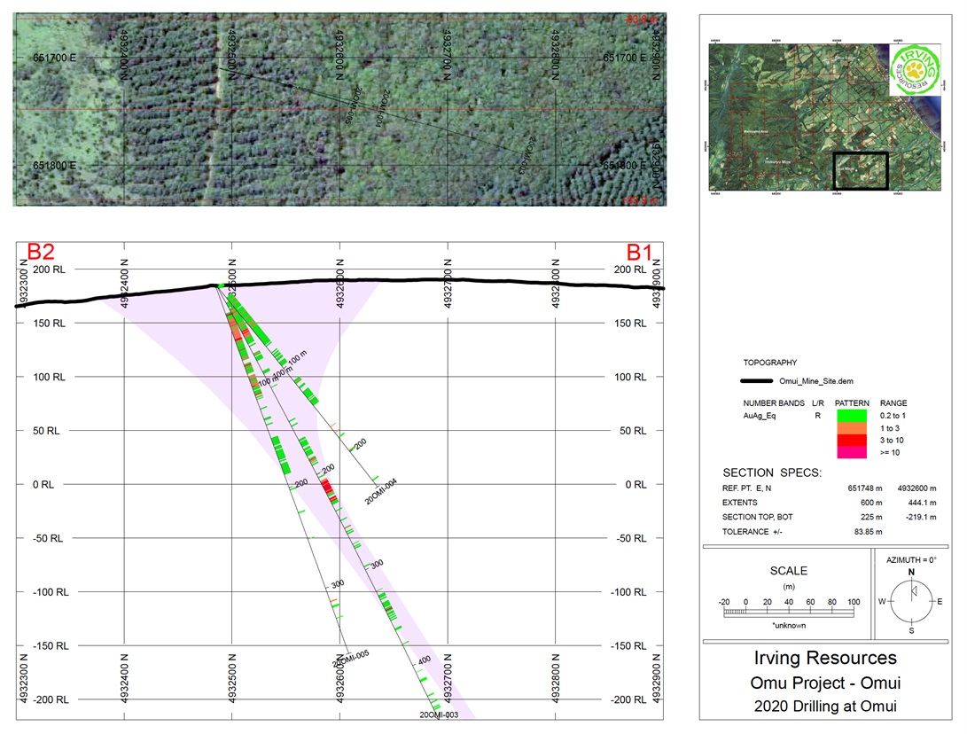Click the scale bar graphic

[x=789, y=612]
